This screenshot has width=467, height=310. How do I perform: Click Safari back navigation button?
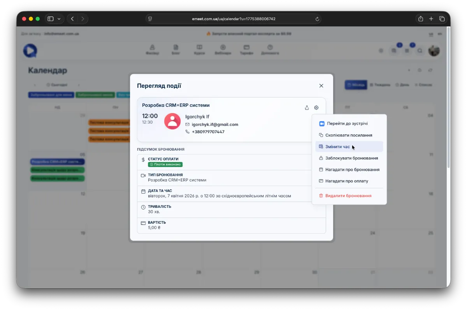[x=72, y=19]
